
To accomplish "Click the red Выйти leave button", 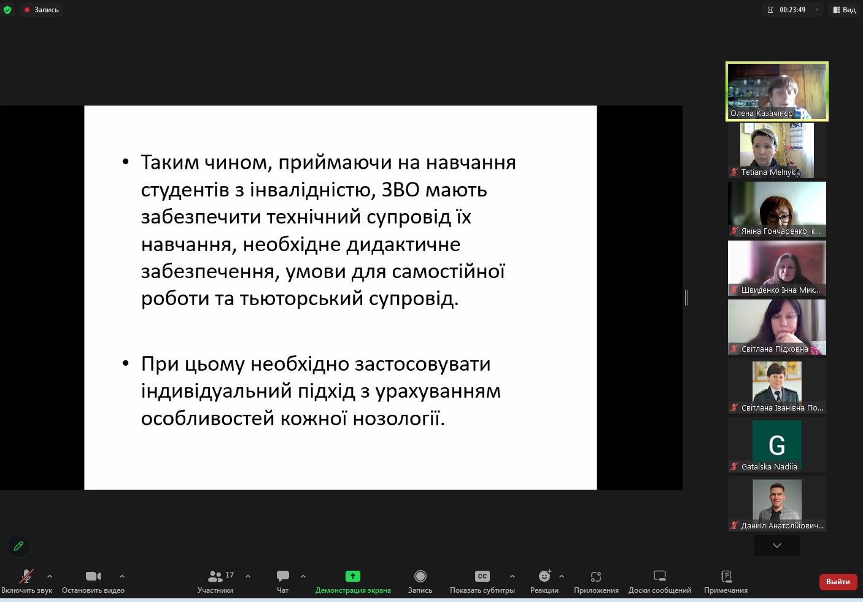I will click(x=838, y=582).
